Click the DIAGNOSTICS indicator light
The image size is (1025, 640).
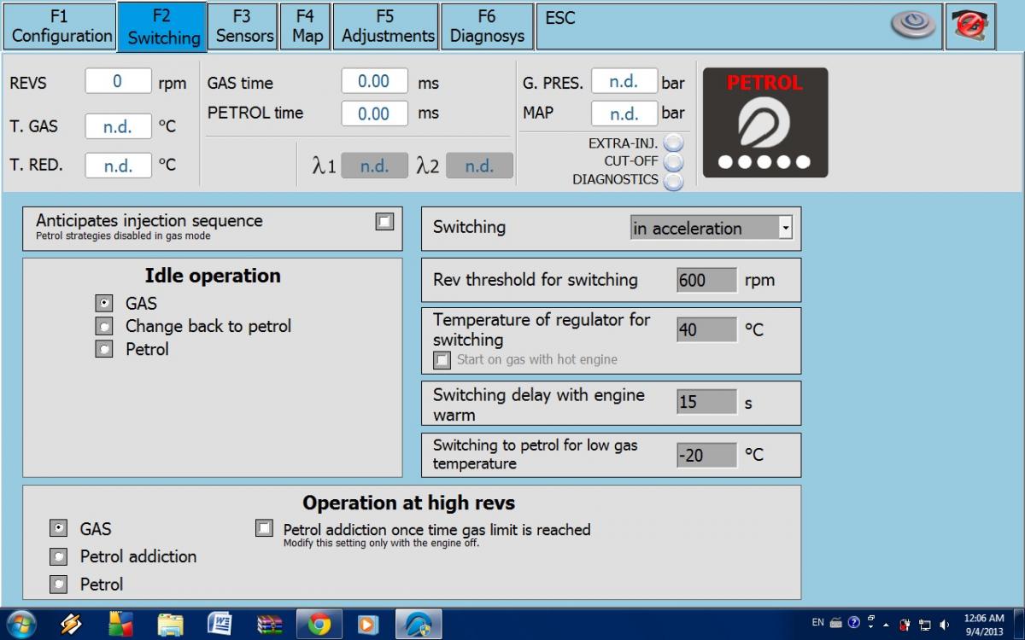(673, 180)
